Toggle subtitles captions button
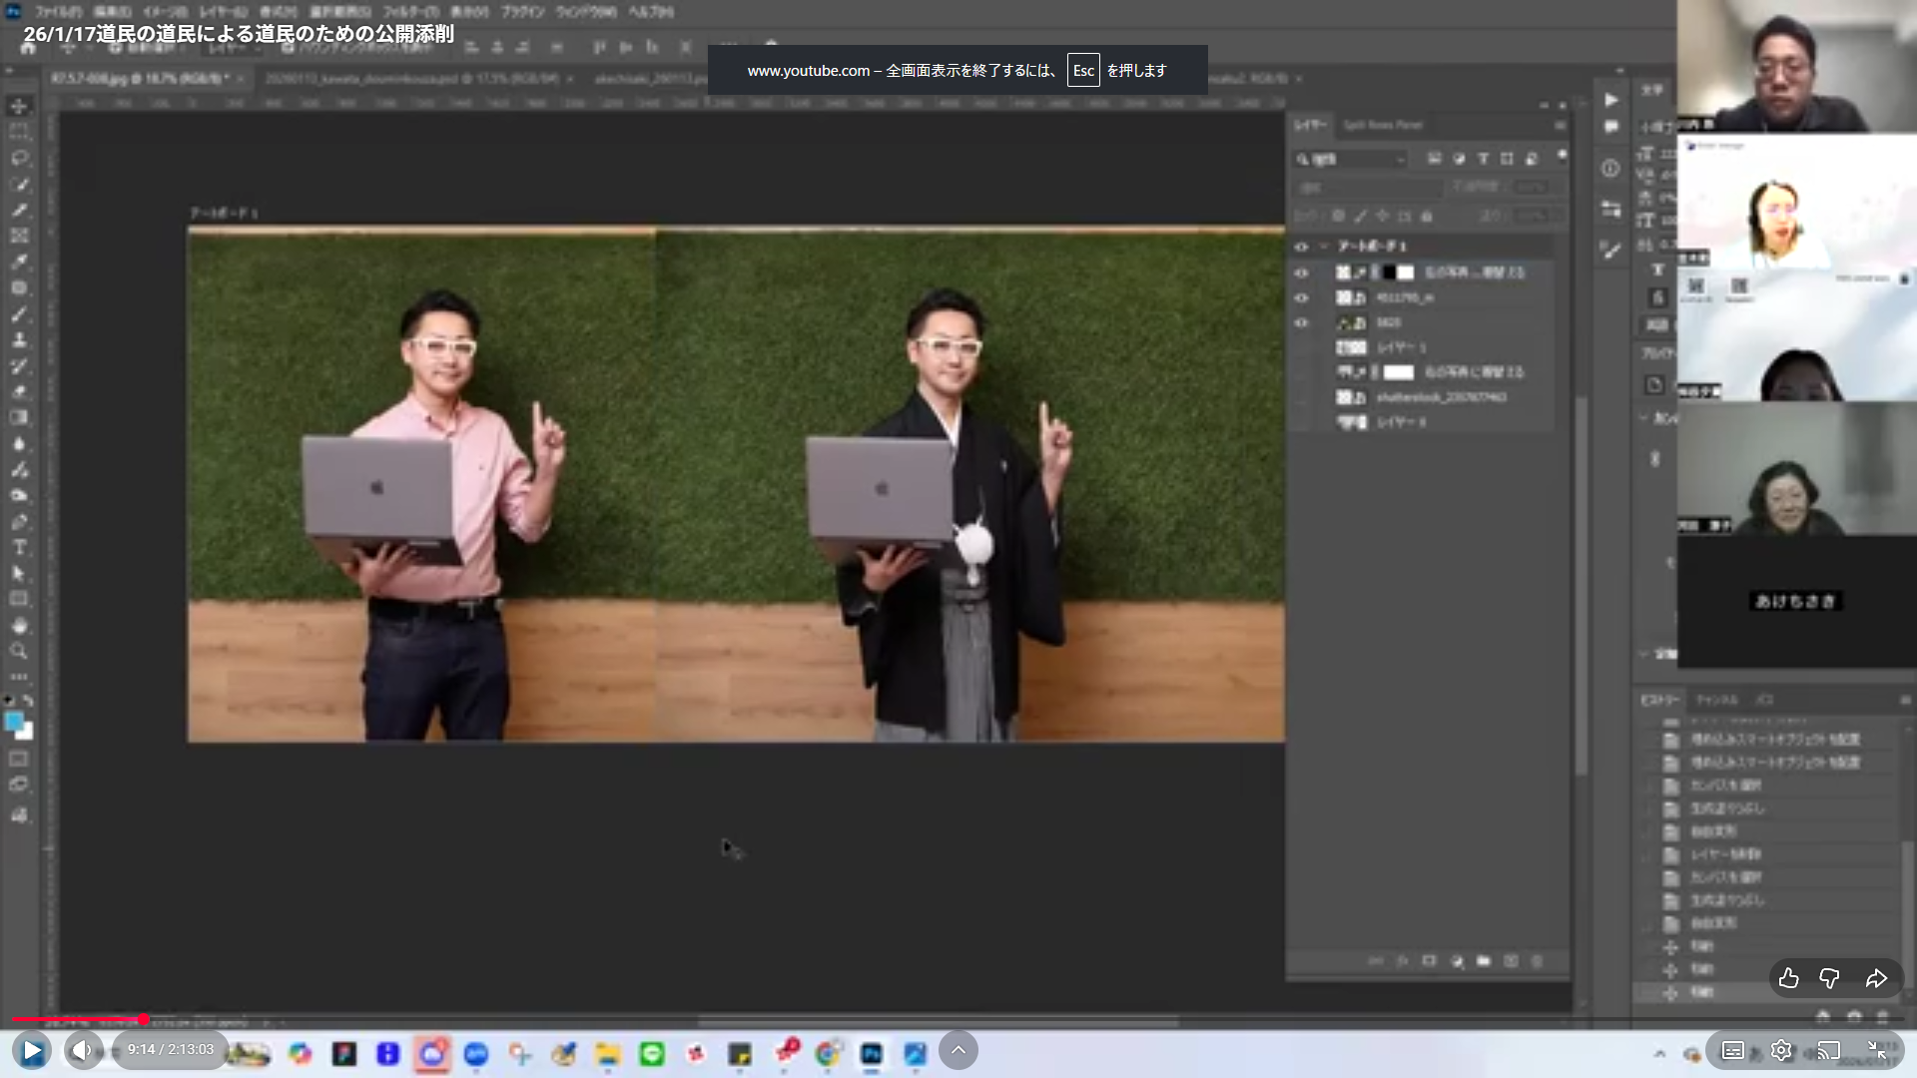Image resolution: width=1917 pixels, height=1078 pixels. pos(1733,1050)
